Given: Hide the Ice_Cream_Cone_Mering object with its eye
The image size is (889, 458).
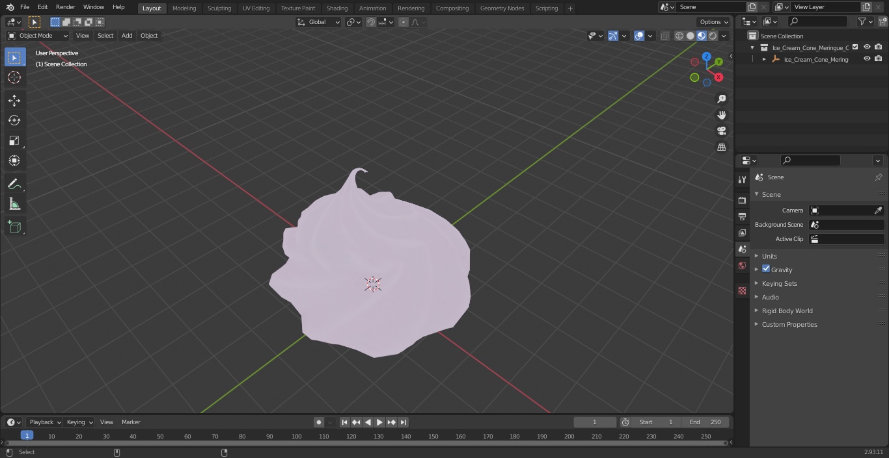Looking at the screenshot, I should [x=867, y=59].
